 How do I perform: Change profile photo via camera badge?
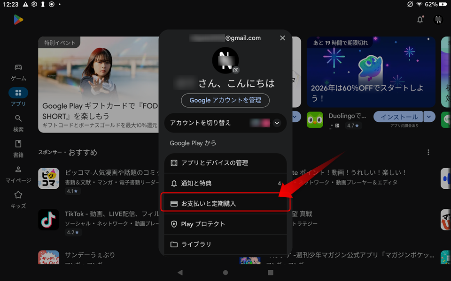236,70
